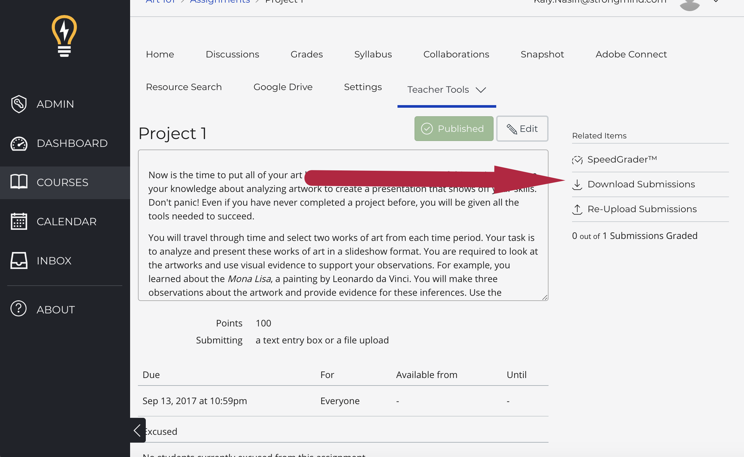The width and height of the screenshot is (744, 457).
Task: Click inside the assignment description box
Action: 343,225
